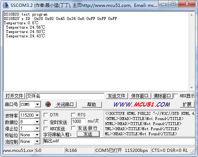Toggle the RTS checkbox

[x=73, y=115]
